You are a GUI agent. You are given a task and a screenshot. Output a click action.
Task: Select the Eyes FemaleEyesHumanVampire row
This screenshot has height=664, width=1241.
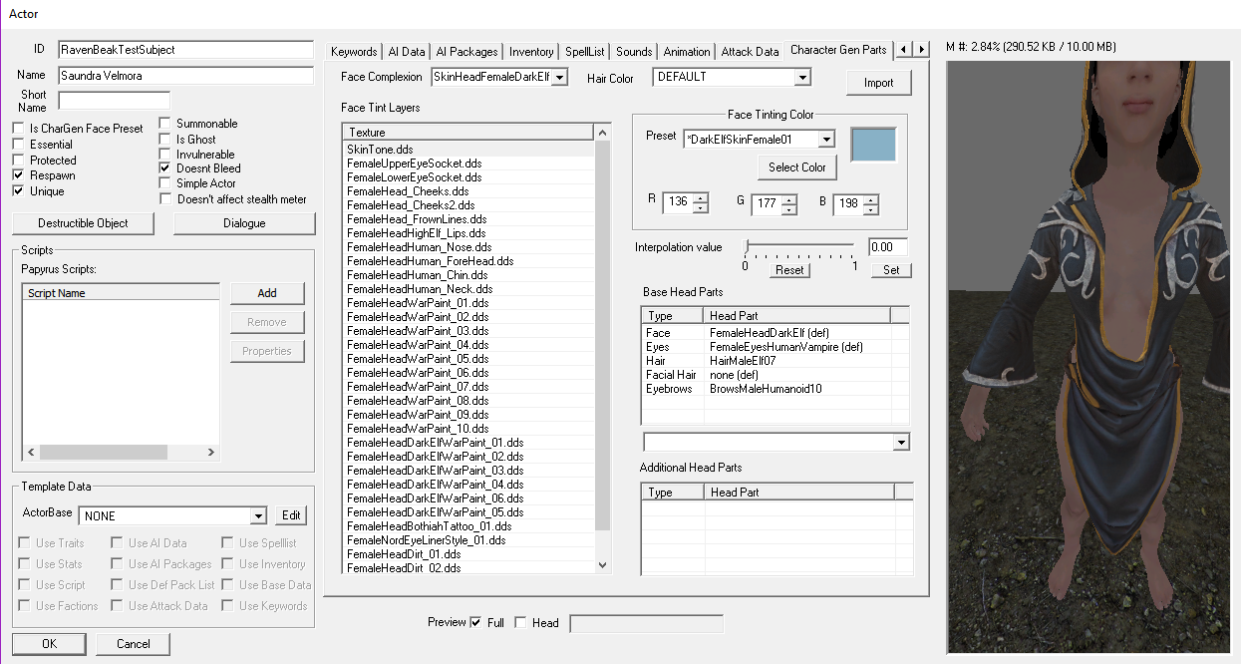coord(775,347)
